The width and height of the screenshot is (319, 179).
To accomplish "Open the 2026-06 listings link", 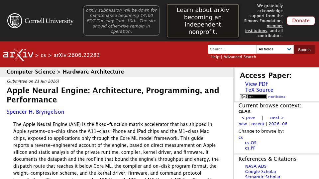I will (x=278, y=124).
